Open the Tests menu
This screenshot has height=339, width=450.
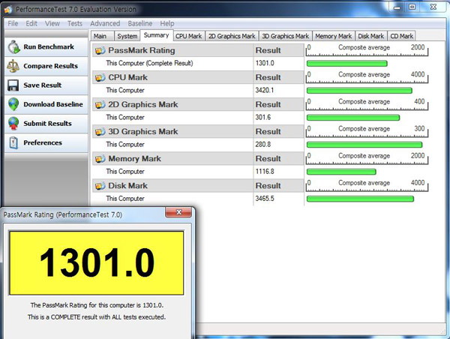point(75,23)
